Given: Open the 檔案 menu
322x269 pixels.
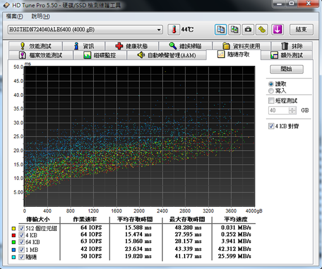Looking at the screenshot, I should 15,16.
